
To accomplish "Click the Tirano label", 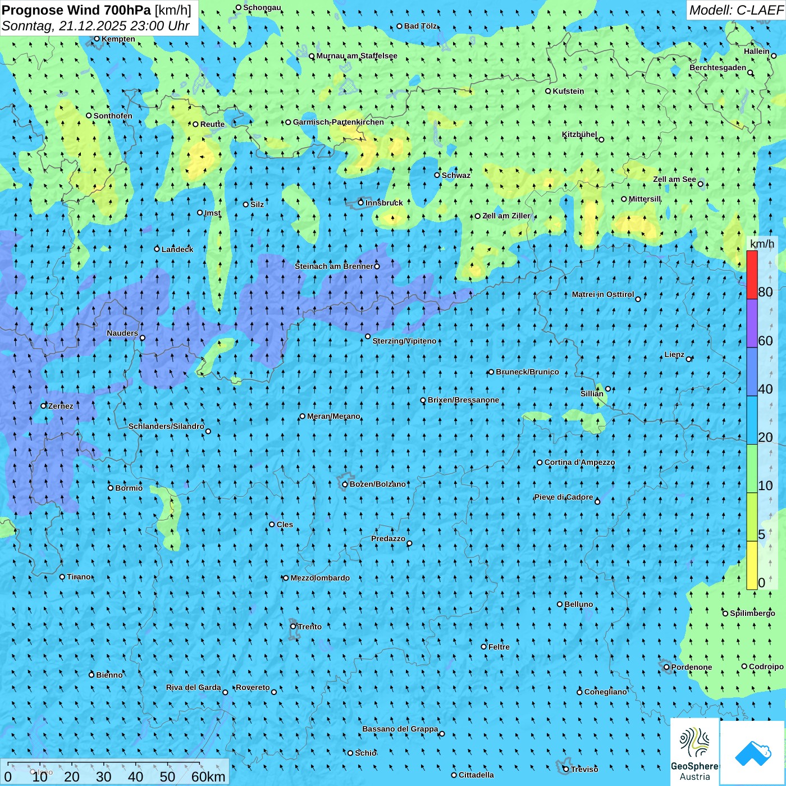I will pyautogui.click(x=79, y=577).
